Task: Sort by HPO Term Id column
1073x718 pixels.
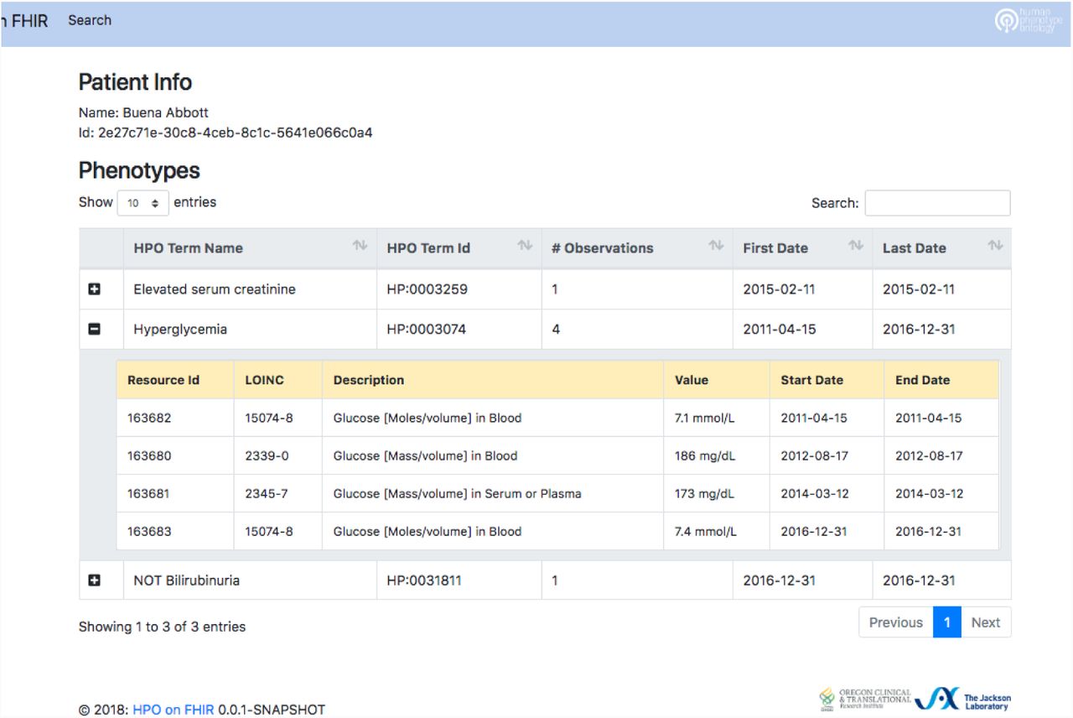Action: coord(459,248)
